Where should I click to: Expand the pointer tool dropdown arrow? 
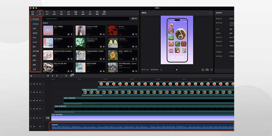[34, 76]
